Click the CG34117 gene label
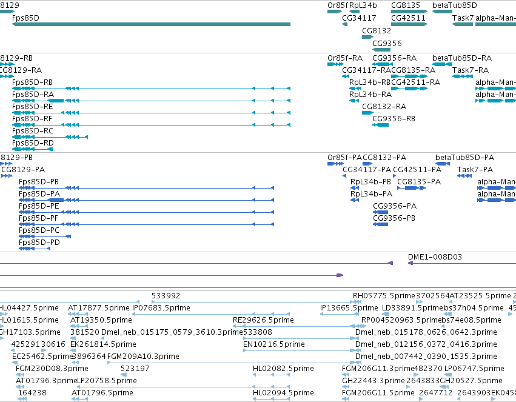The image size is (516, 402). tap(359, 18)
